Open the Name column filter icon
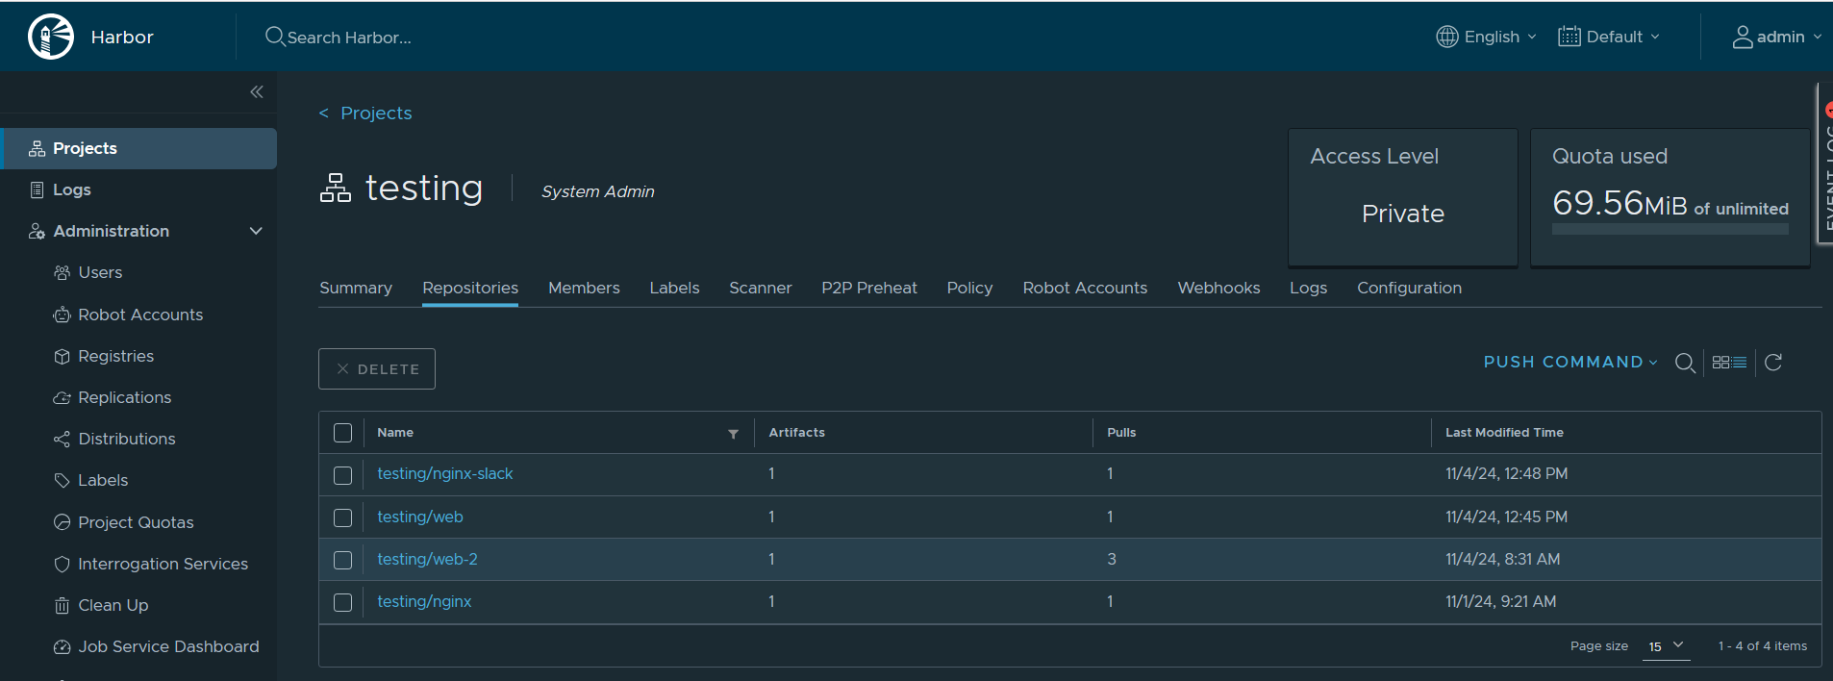The image size is (1833, 681). [x=733, y=434]
